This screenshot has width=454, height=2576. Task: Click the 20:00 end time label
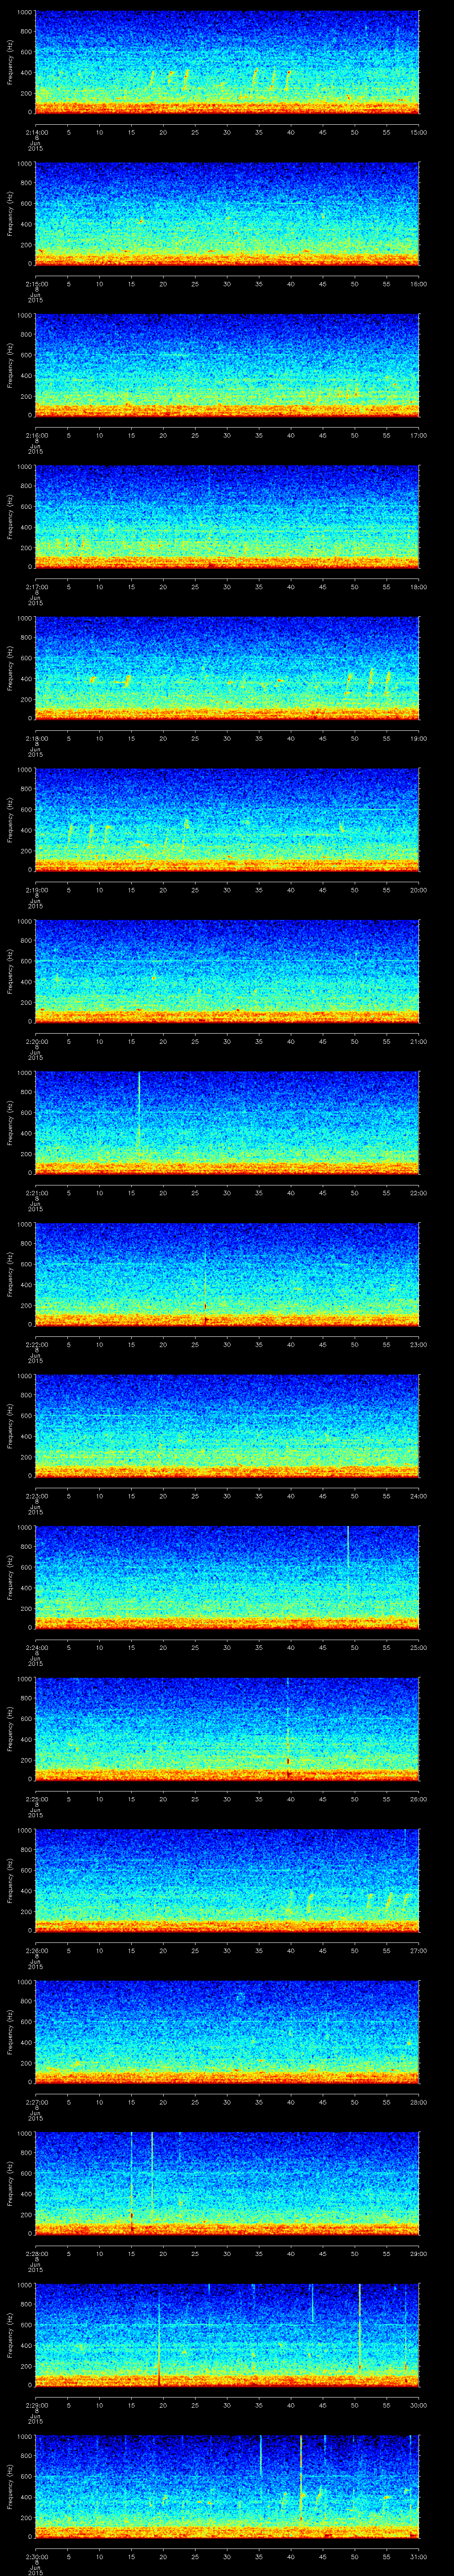pyautogui.click(x=419, y=890)
